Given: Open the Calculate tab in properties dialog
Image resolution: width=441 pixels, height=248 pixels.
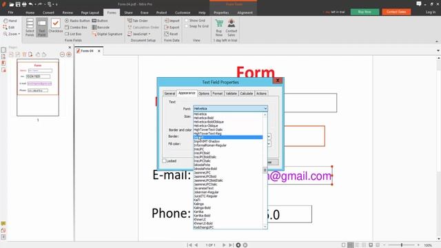Looking at the screenshot, I should (x=247, y=94).
